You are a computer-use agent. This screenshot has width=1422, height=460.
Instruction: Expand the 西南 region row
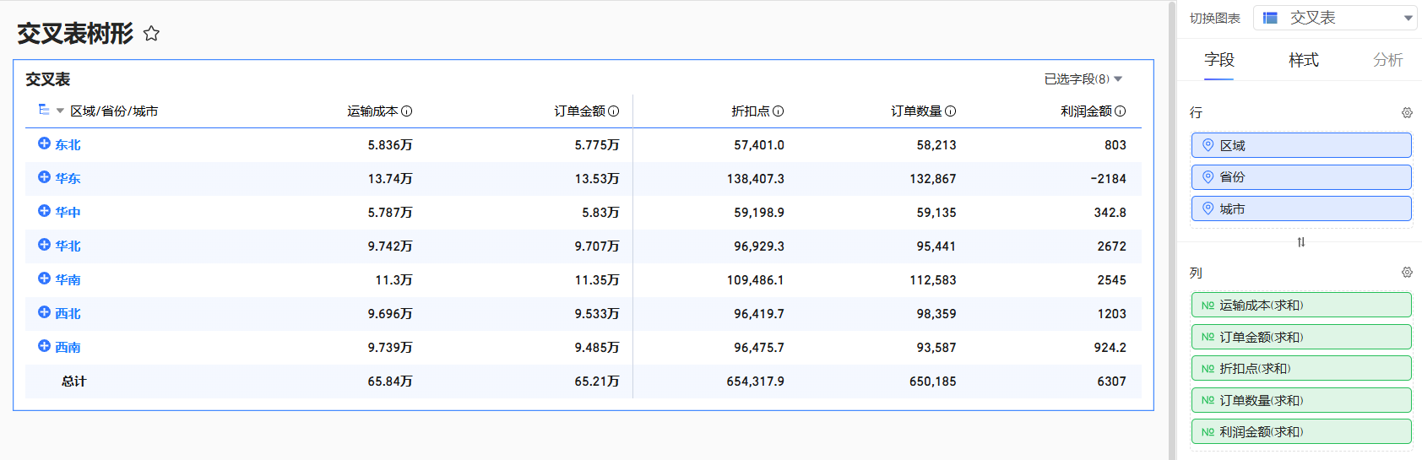[x=44, y=346]
